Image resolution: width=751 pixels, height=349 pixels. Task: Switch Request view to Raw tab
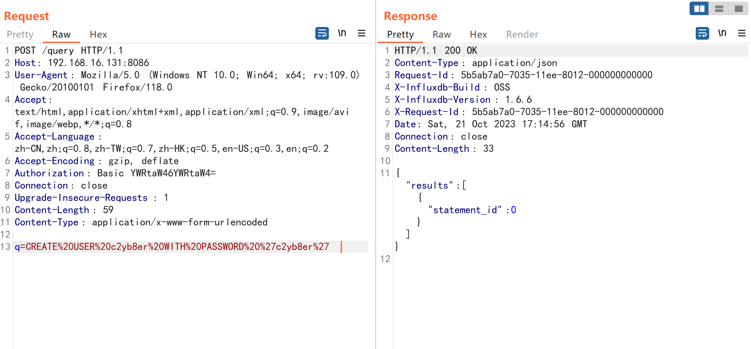[61, 34]
